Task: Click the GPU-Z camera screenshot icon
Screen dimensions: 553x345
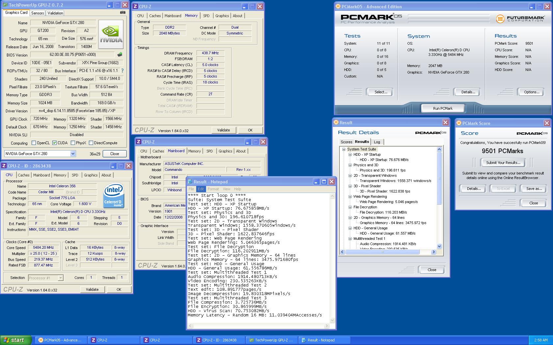Action: coord(122,12)
